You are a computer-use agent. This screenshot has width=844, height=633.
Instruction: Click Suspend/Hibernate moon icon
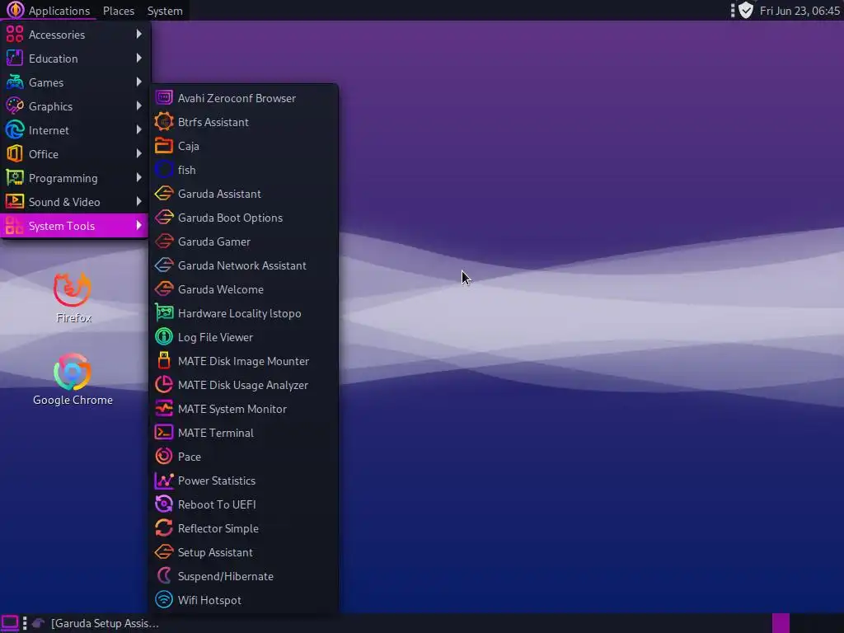tap(164, 576)
